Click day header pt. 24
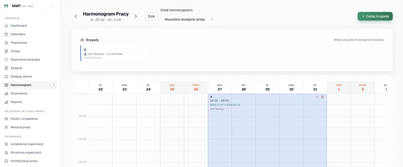This screenshot has width=403, height=167. (x=148, y=87)
